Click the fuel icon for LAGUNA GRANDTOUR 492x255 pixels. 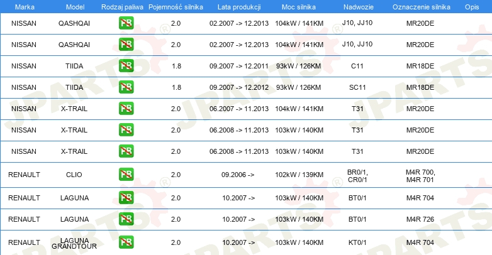126,242
